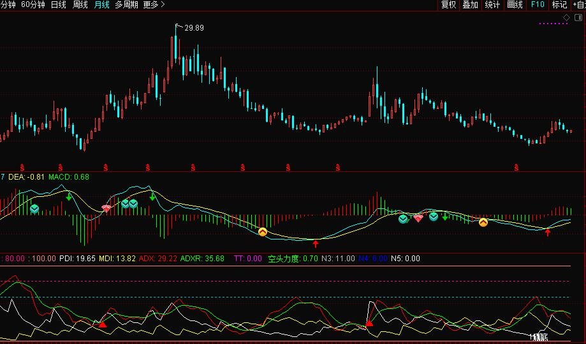Click the green down-arrow at the first MACD peak

pyautogui.click(x=69, y=196)
